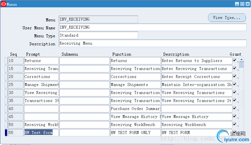This screenshot has width=251, height=145.
Task: Click the Oracle icon in the title bar
Action: pos(3,4)
